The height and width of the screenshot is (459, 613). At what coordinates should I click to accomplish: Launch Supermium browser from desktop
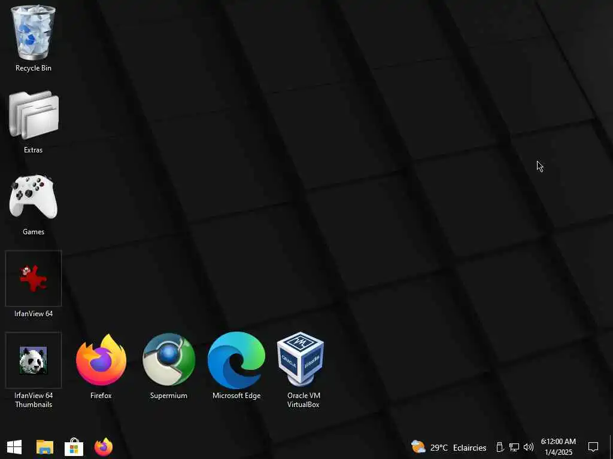[169, 359]
